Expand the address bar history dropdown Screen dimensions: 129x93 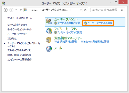pyautogui.click(x=81, y=10)
